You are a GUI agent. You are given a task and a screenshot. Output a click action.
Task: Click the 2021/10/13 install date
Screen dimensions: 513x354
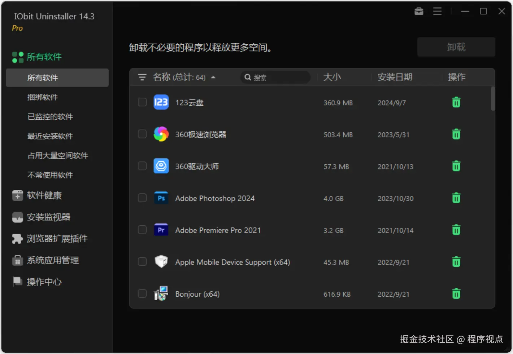396,167
